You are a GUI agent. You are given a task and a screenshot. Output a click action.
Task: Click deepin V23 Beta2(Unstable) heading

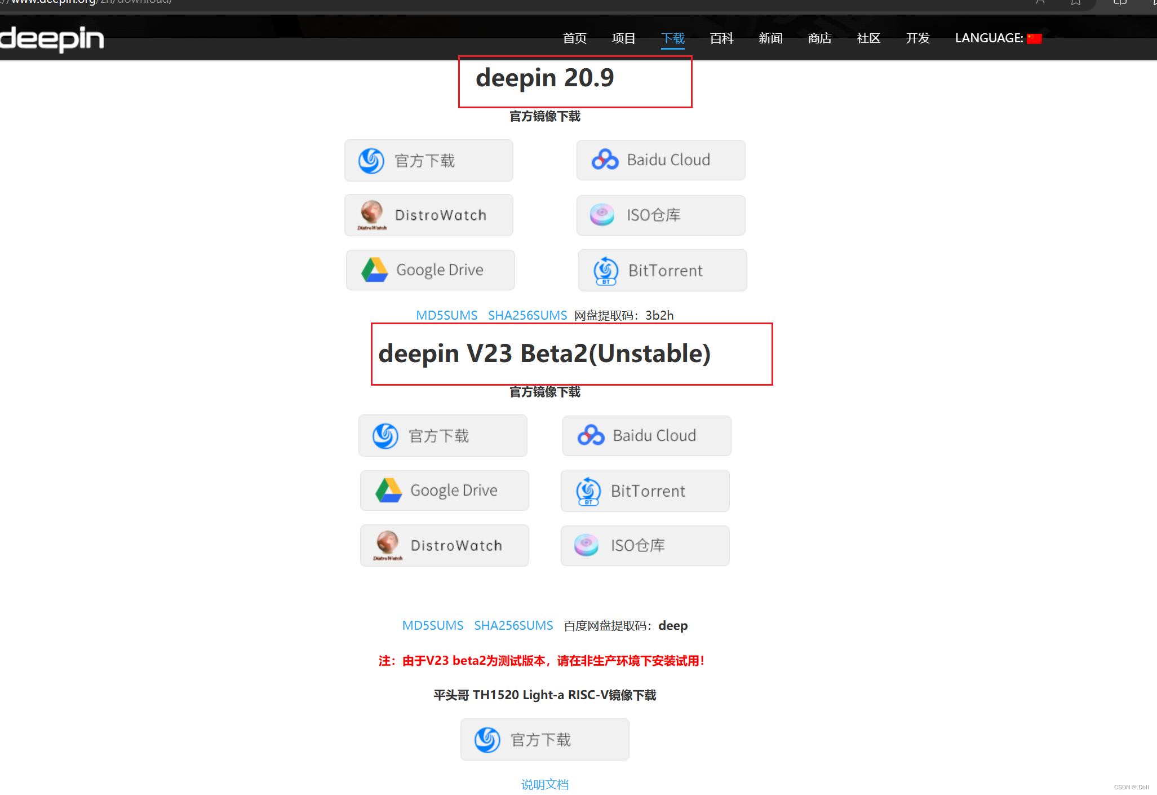click(544, 354)
